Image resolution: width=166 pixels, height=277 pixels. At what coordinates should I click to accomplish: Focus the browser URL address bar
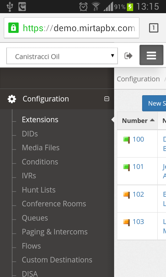pos(72,28)
